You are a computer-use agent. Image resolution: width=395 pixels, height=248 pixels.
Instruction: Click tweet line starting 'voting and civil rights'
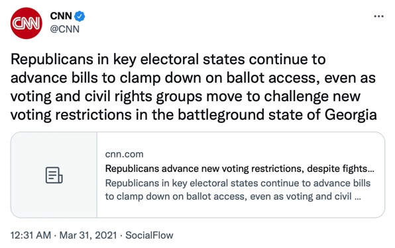[186, 97]
